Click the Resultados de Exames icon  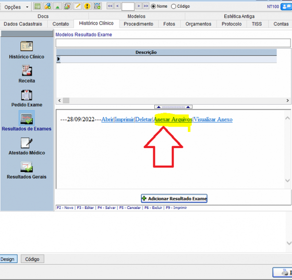click(26, 118)
